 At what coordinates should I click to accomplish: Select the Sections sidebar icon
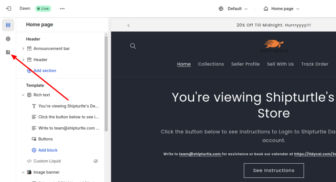(8, 25)
